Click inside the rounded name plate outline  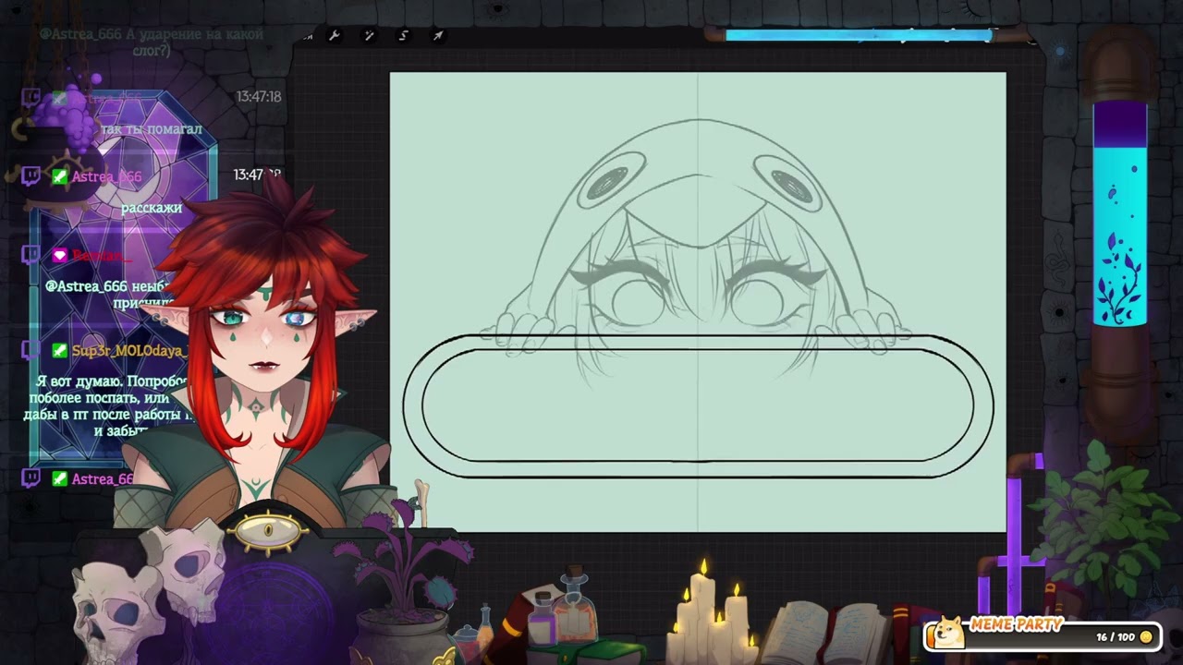click(698, 405)
